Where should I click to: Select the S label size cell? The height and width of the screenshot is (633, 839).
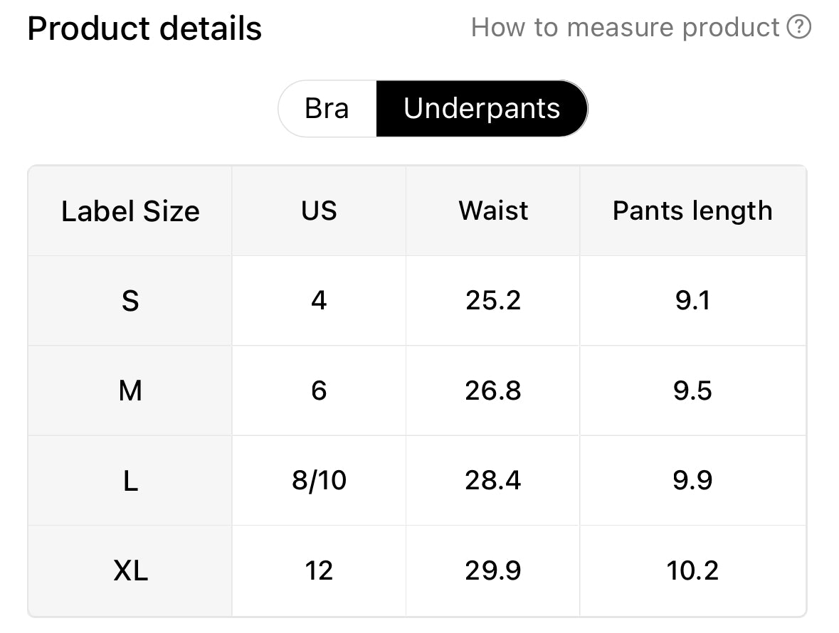(130, 301)
